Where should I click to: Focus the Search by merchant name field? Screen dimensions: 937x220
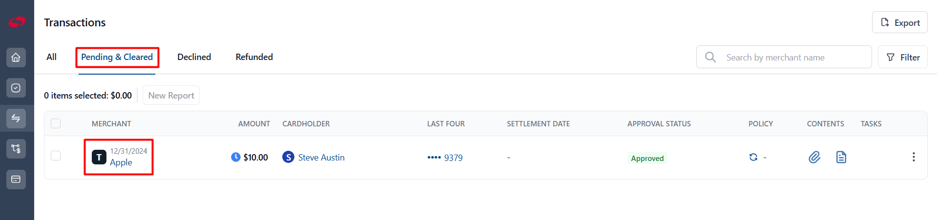(x=784, y=57)
